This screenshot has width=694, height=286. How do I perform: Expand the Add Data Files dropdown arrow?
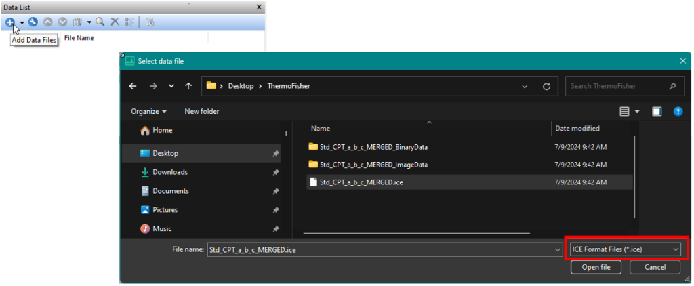coord(22,22)
